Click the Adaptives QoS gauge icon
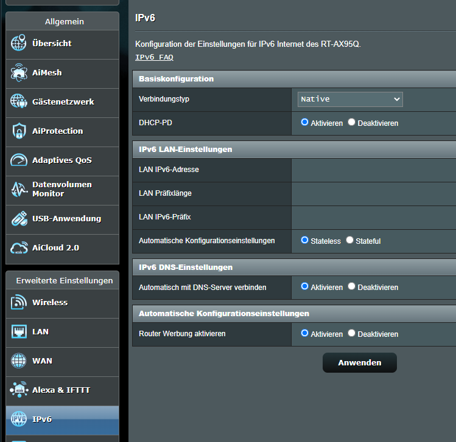 [19, 160]
